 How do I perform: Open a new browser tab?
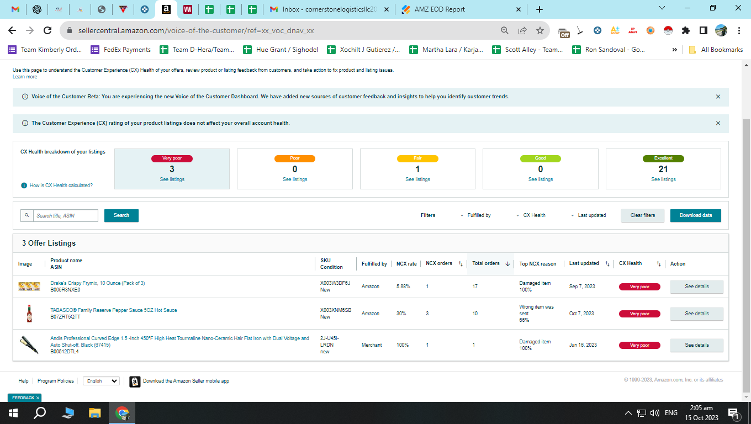point(540,9)
